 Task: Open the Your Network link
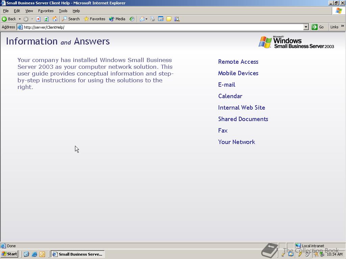tap(237, 142)
